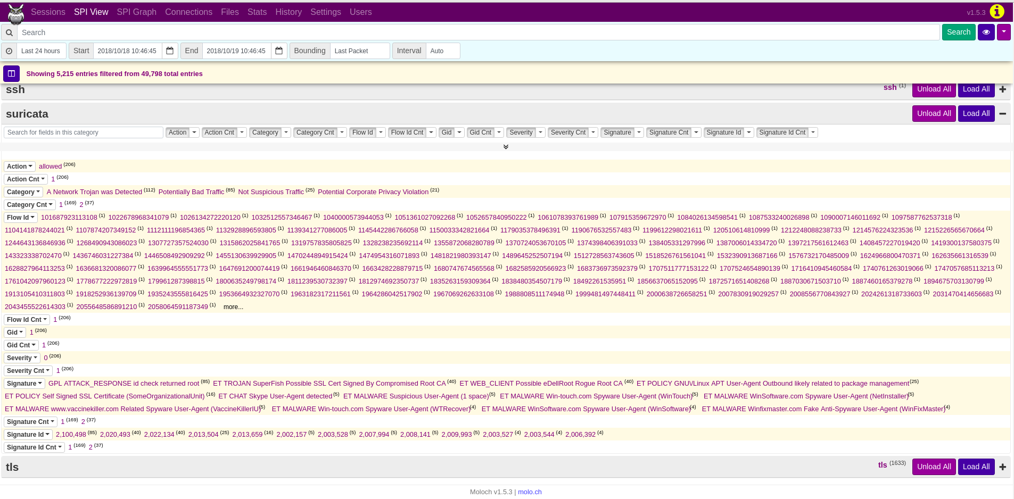1014x499 pixels.
Task: Toggle the eye views button
Action: point(986,32)
